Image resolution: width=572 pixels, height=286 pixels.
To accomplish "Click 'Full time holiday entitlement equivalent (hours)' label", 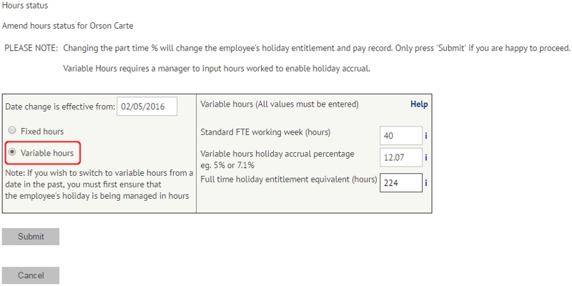I will (289, 179).
